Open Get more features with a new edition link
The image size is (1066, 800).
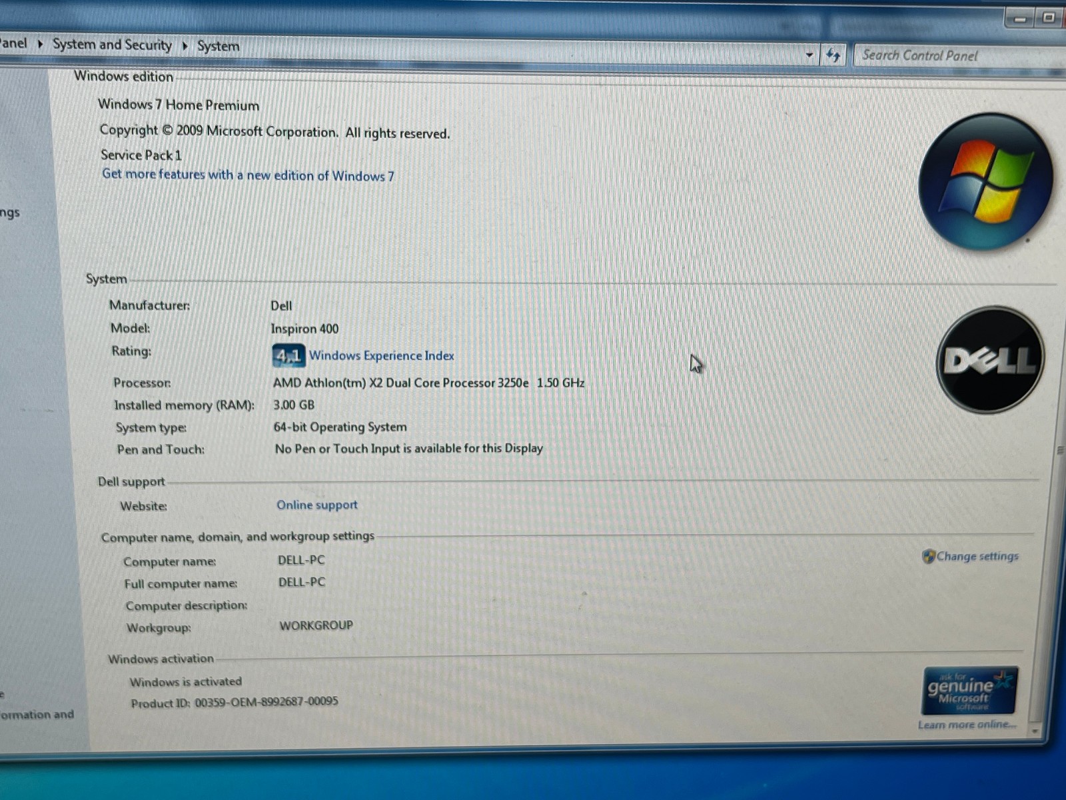(x=248, y=175)
